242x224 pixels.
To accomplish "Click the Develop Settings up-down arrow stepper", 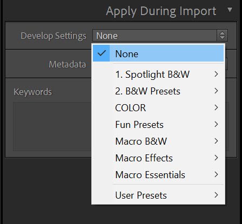I will 222,36.
